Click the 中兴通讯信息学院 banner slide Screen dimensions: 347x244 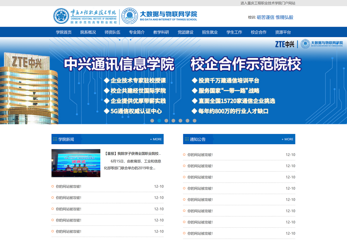pyautogui.click(x=173, y=80)
